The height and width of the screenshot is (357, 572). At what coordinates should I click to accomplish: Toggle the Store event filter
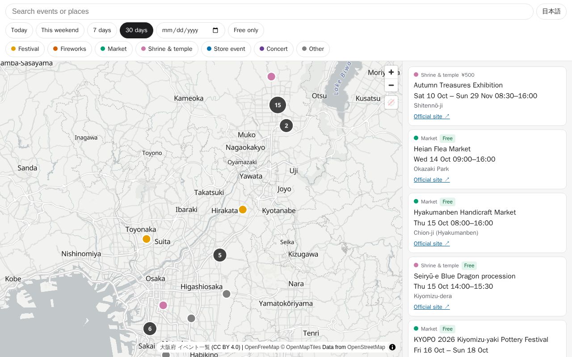point(226,49)
